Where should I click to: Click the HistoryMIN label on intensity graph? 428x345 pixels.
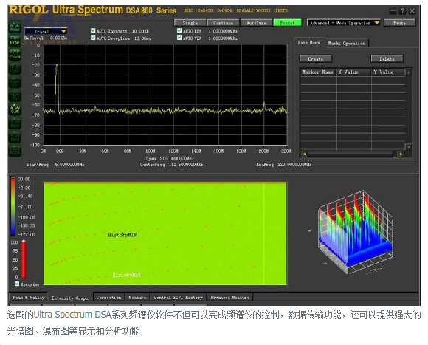pos(122,235)
